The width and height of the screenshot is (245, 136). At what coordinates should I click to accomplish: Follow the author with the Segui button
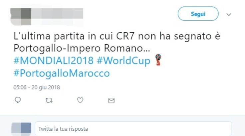[198, 14]
